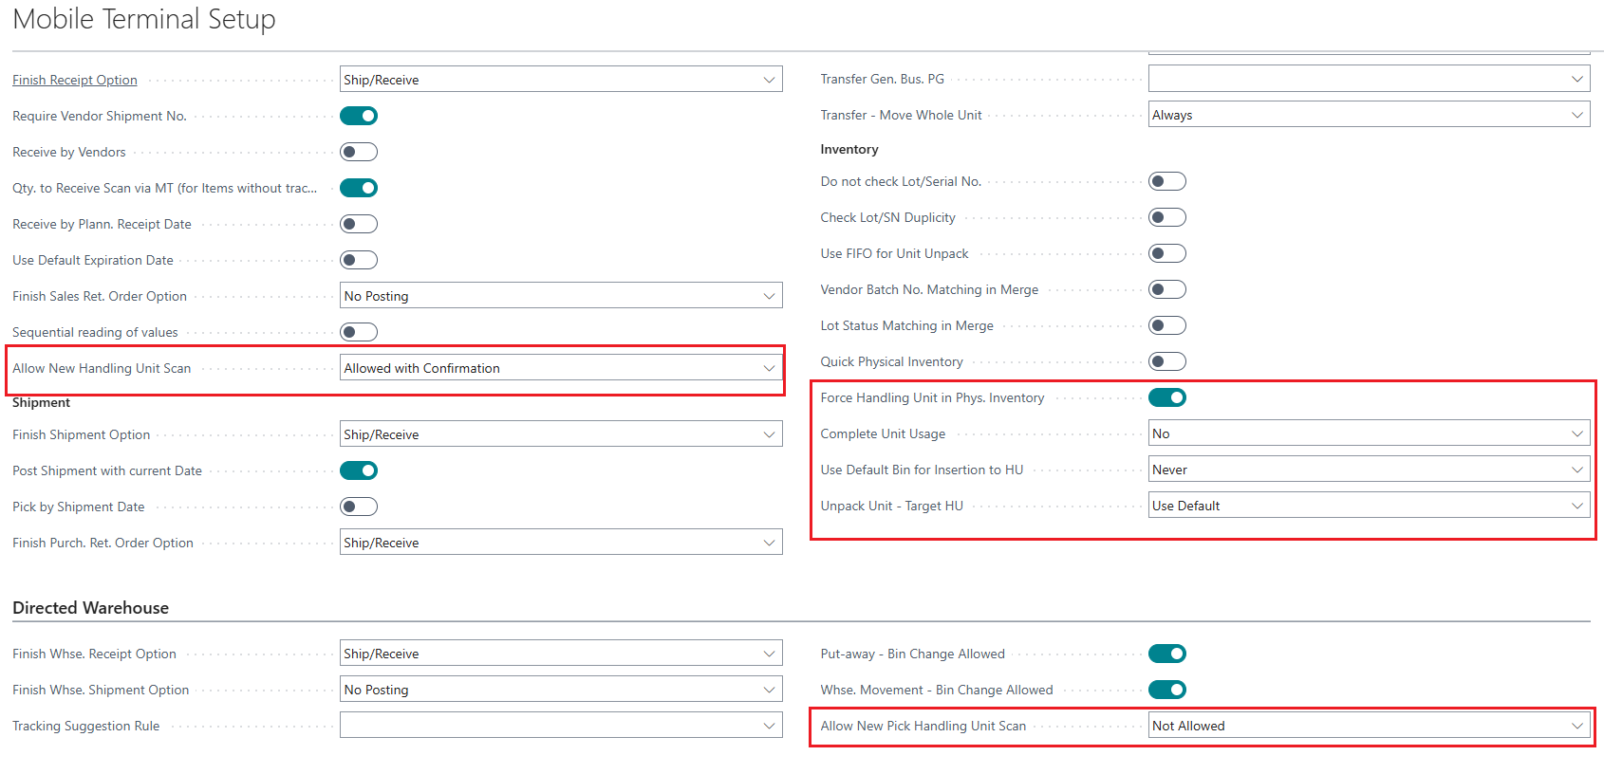This screenshot has height=774, width=1604.
Task: Disable Require Vendor Shipment No. toggle
Action: [359, 116]
